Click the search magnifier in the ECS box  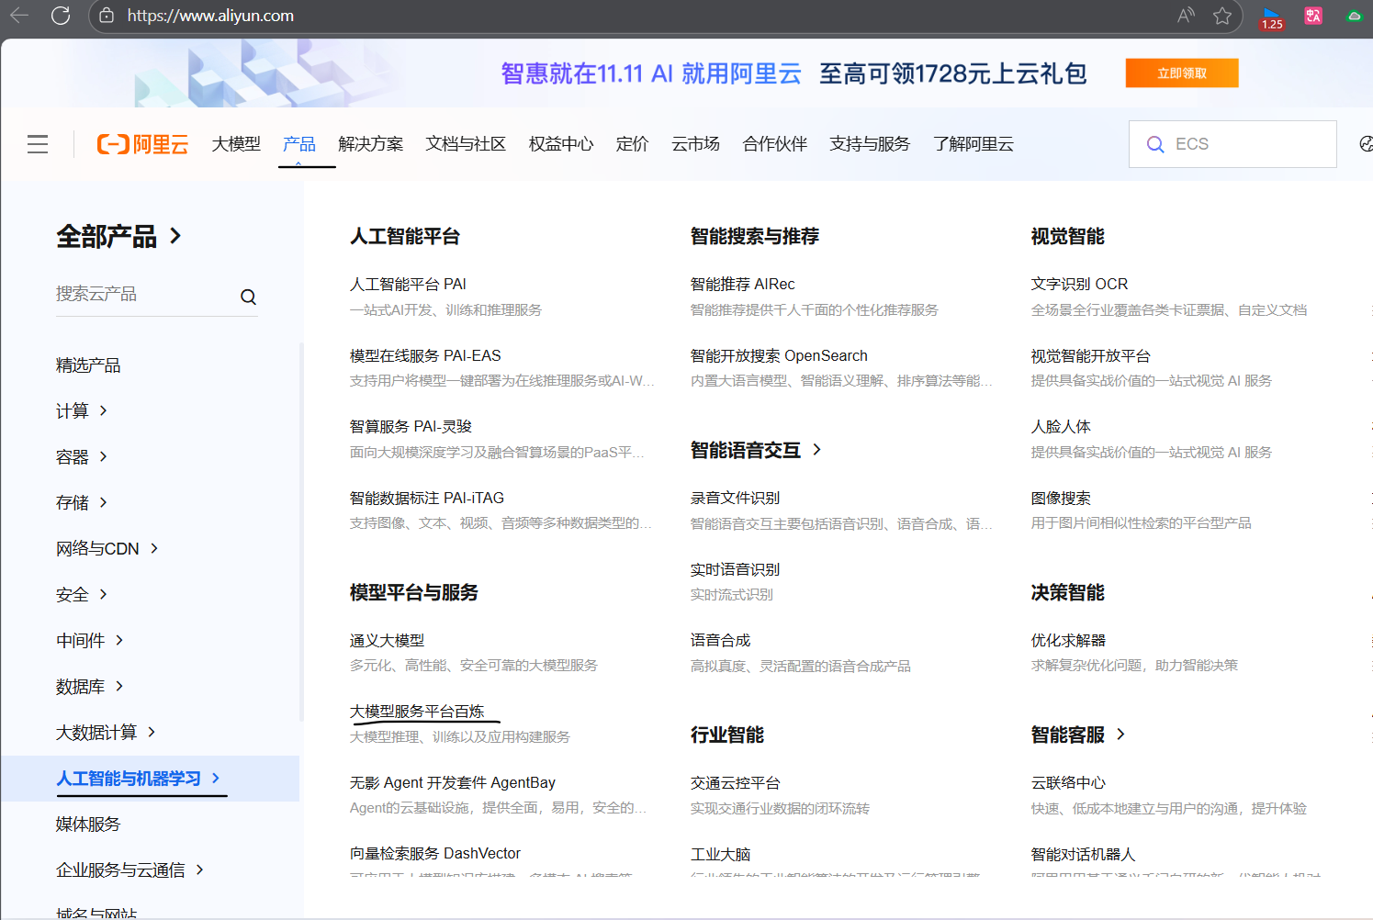[1155, 143]
